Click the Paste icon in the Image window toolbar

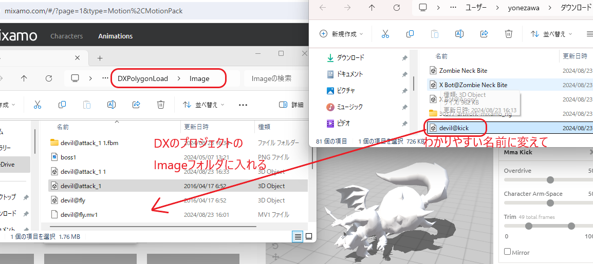(x=87, y=105)
